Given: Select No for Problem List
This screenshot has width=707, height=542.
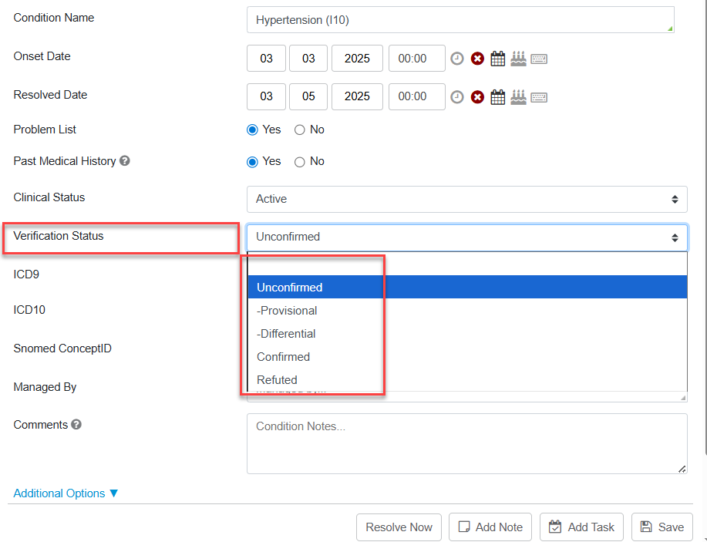Looking at the screenshot, I should [300, 130].
